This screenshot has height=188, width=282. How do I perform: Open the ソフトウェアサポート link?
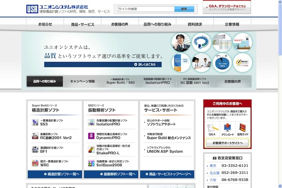(x=161, y=124)
